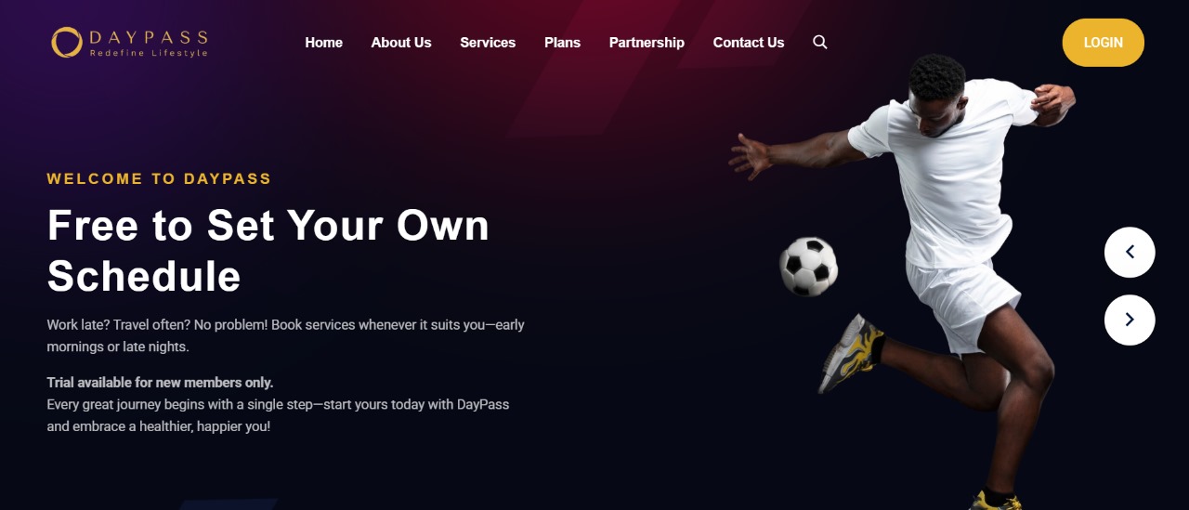This screenshot has height=510, width=1189.
Task: Click the DayPass golden ring logo icon
Action: 67,42
